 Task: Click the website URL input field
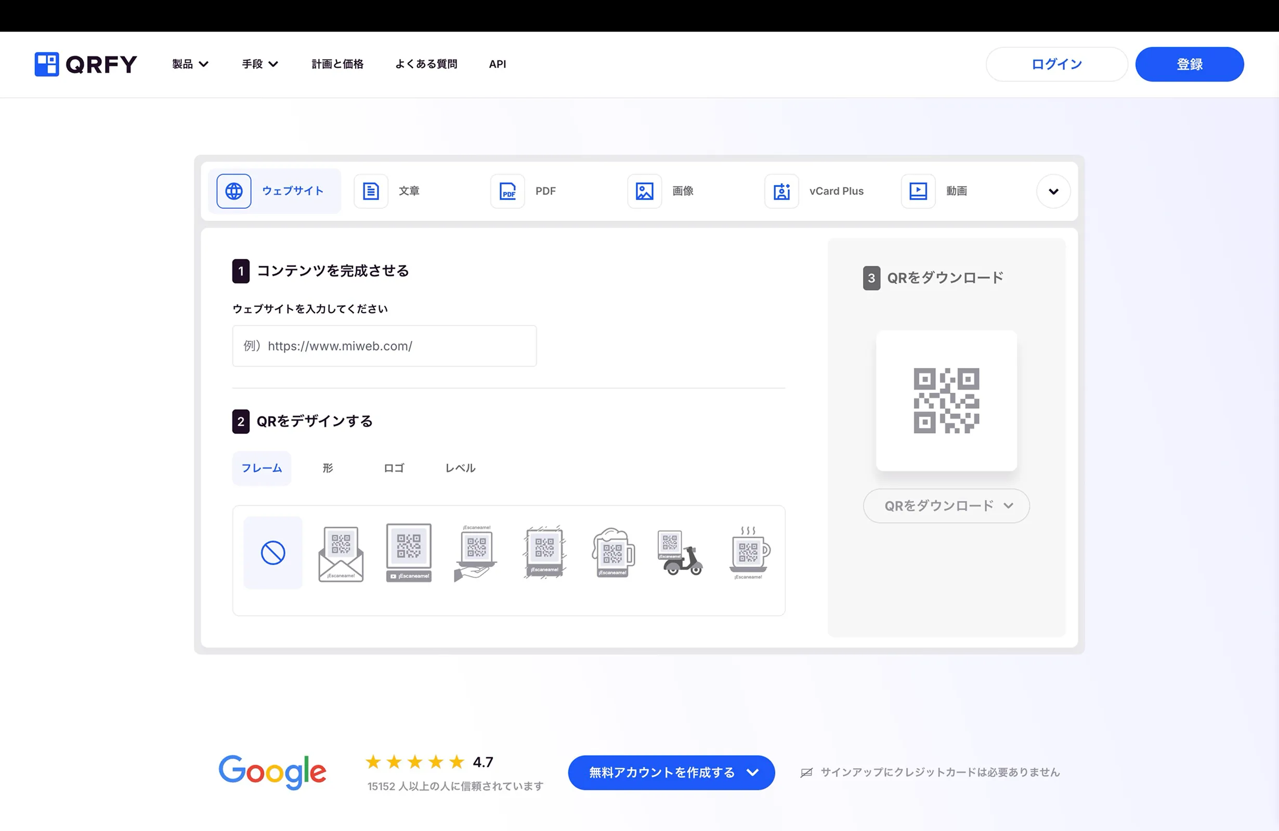click(384, 346)
